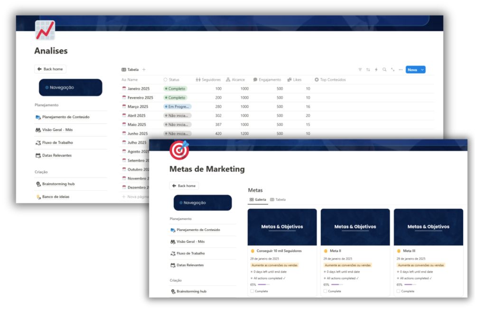Click the Analises page chart icon
Image resolution: width=486 pixels, height=318 pixels.
[45, 30]
